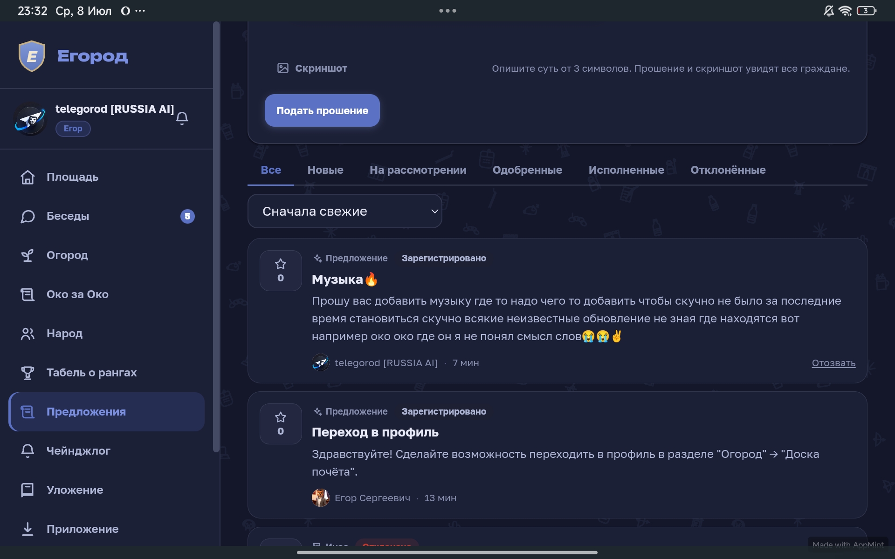Attach a Скриншот image icon
The width and height of the screenshot is (895, 559).
[283, 68]
